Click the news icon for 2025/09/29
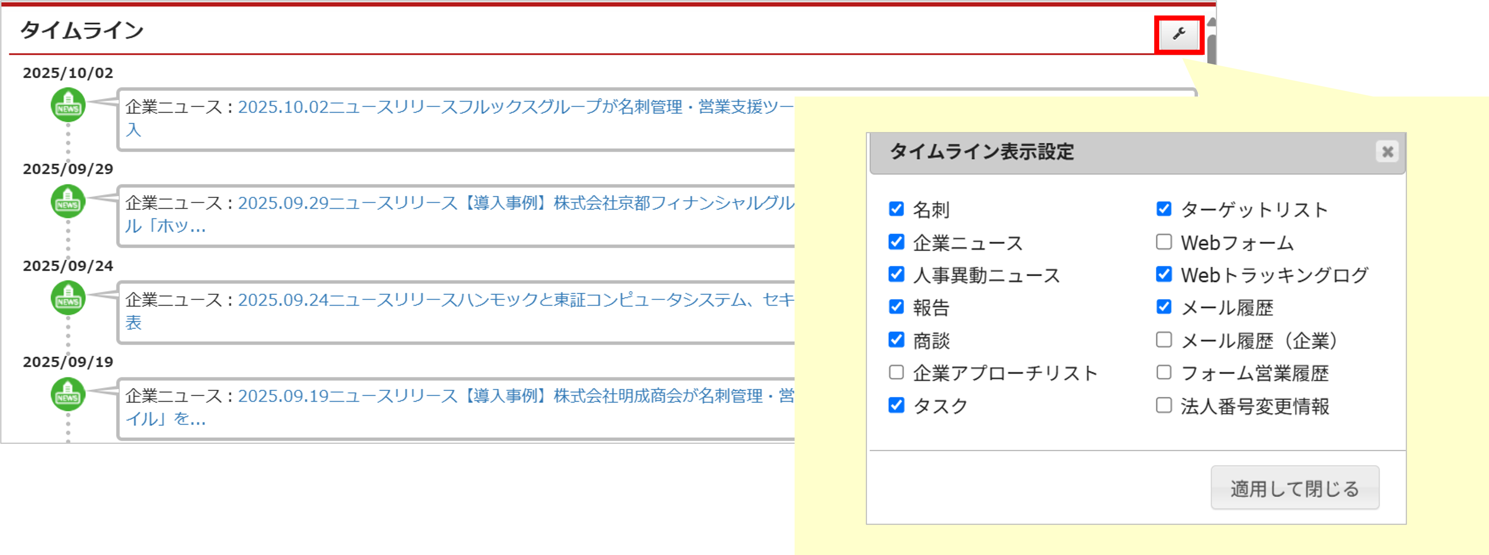This screenshot has width=1489, height=555. click(68, 202)
